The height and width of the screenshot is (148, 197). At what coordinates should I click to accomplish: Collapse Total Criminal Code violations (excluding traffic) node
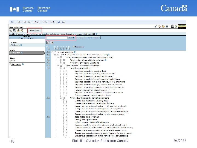click(58, 58)
